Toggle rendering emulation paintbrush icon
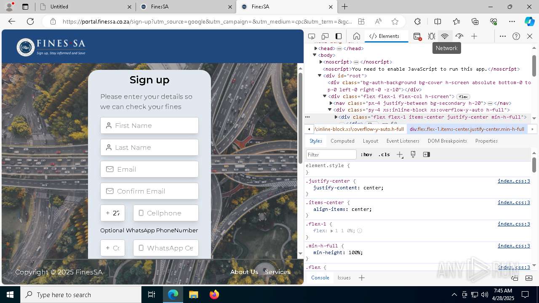Screen dimensions: 539x303 pos(413,154)
